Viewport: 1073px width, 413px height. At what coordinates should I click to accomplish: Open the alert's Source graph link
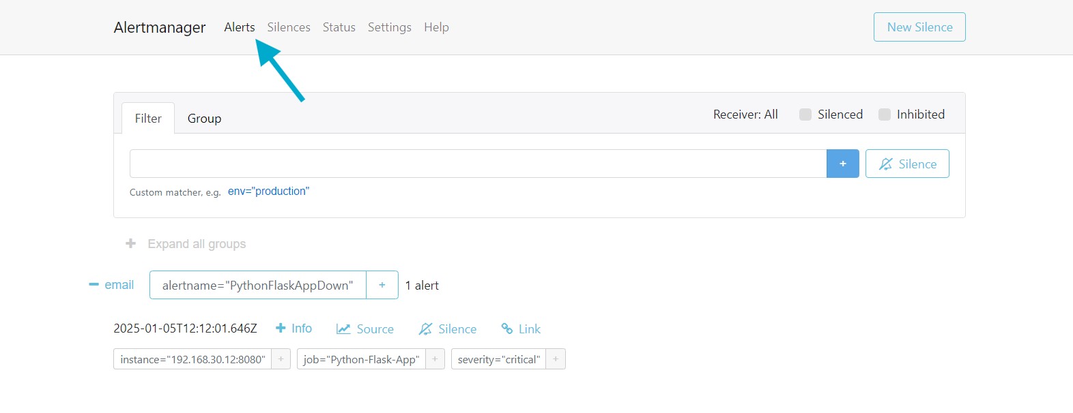tap(365, 329)
